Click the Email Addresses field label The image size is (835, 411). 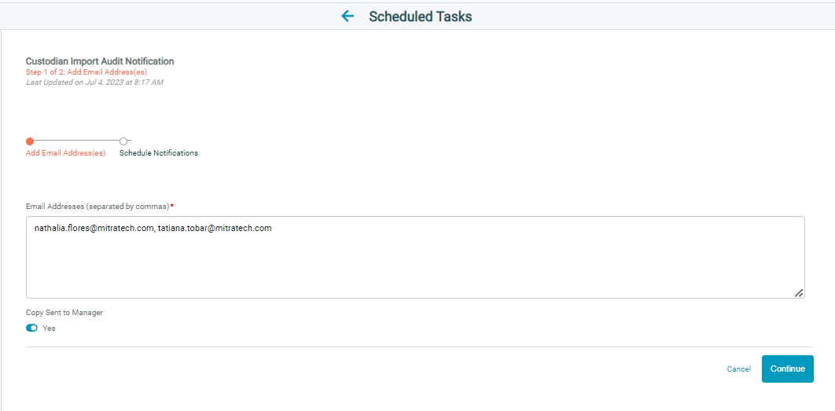[x=97, y=206]
